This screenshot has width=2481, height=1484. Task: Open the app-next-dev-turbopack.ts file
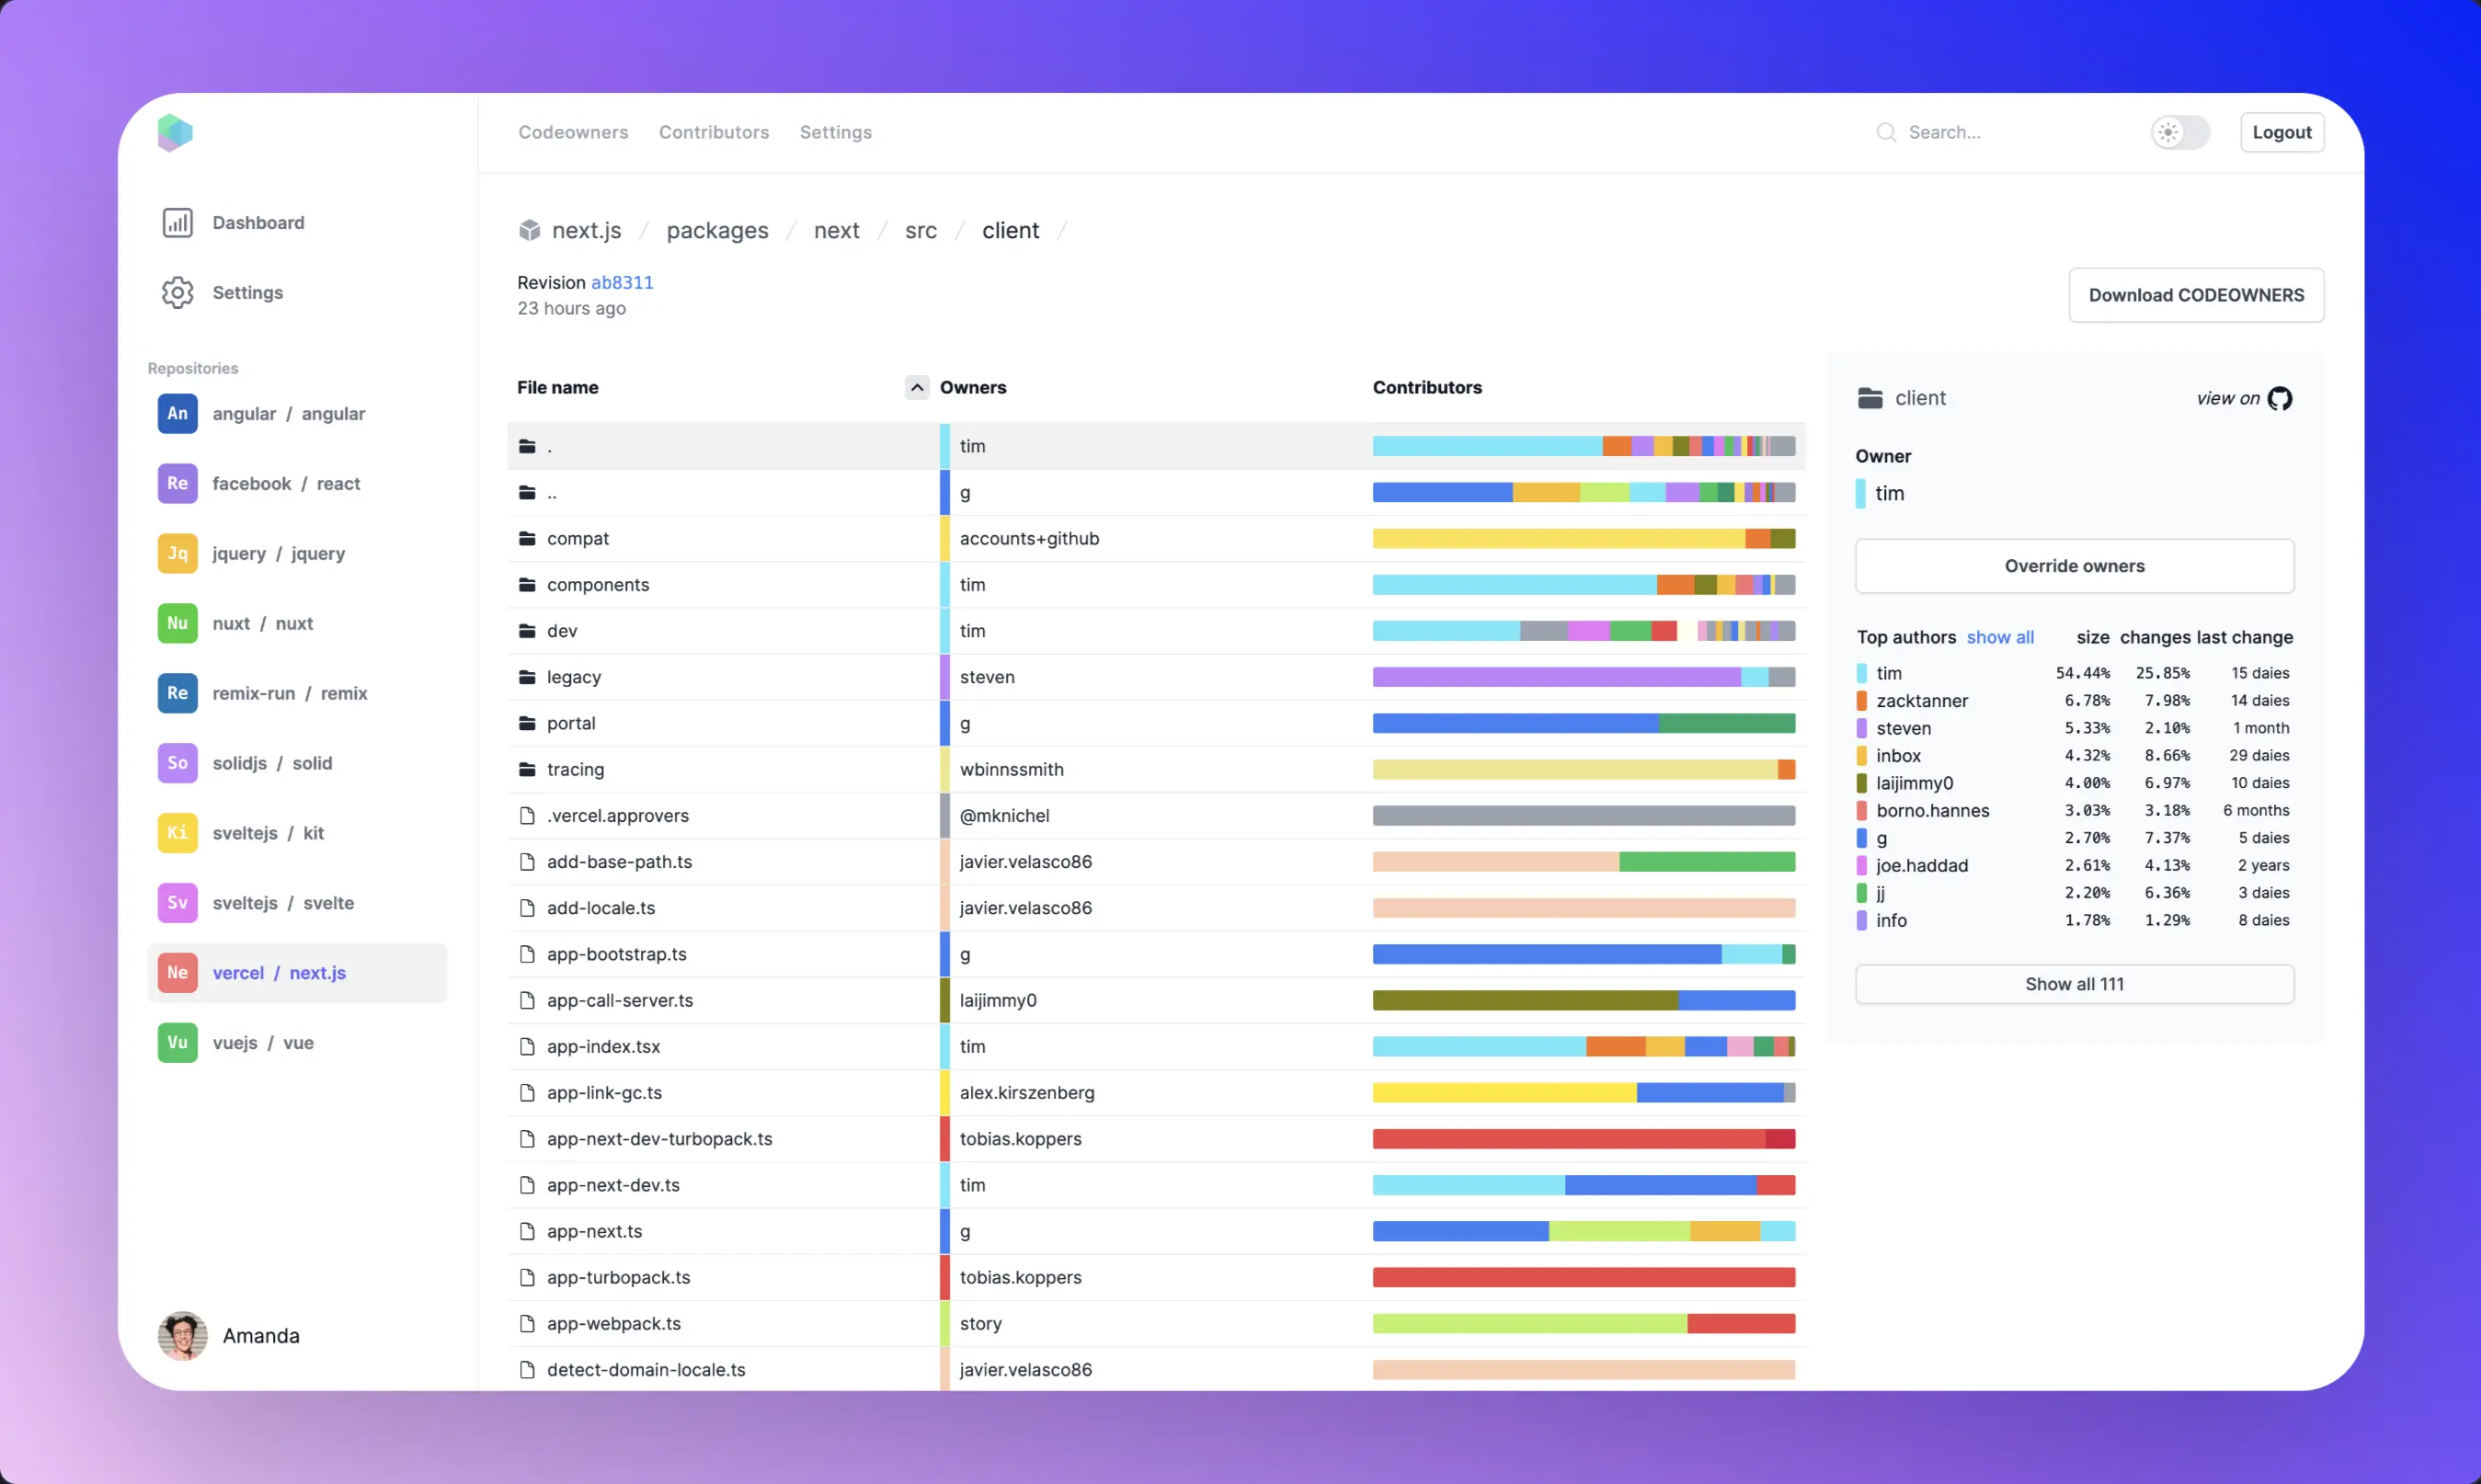click(x=660, y=1138)
